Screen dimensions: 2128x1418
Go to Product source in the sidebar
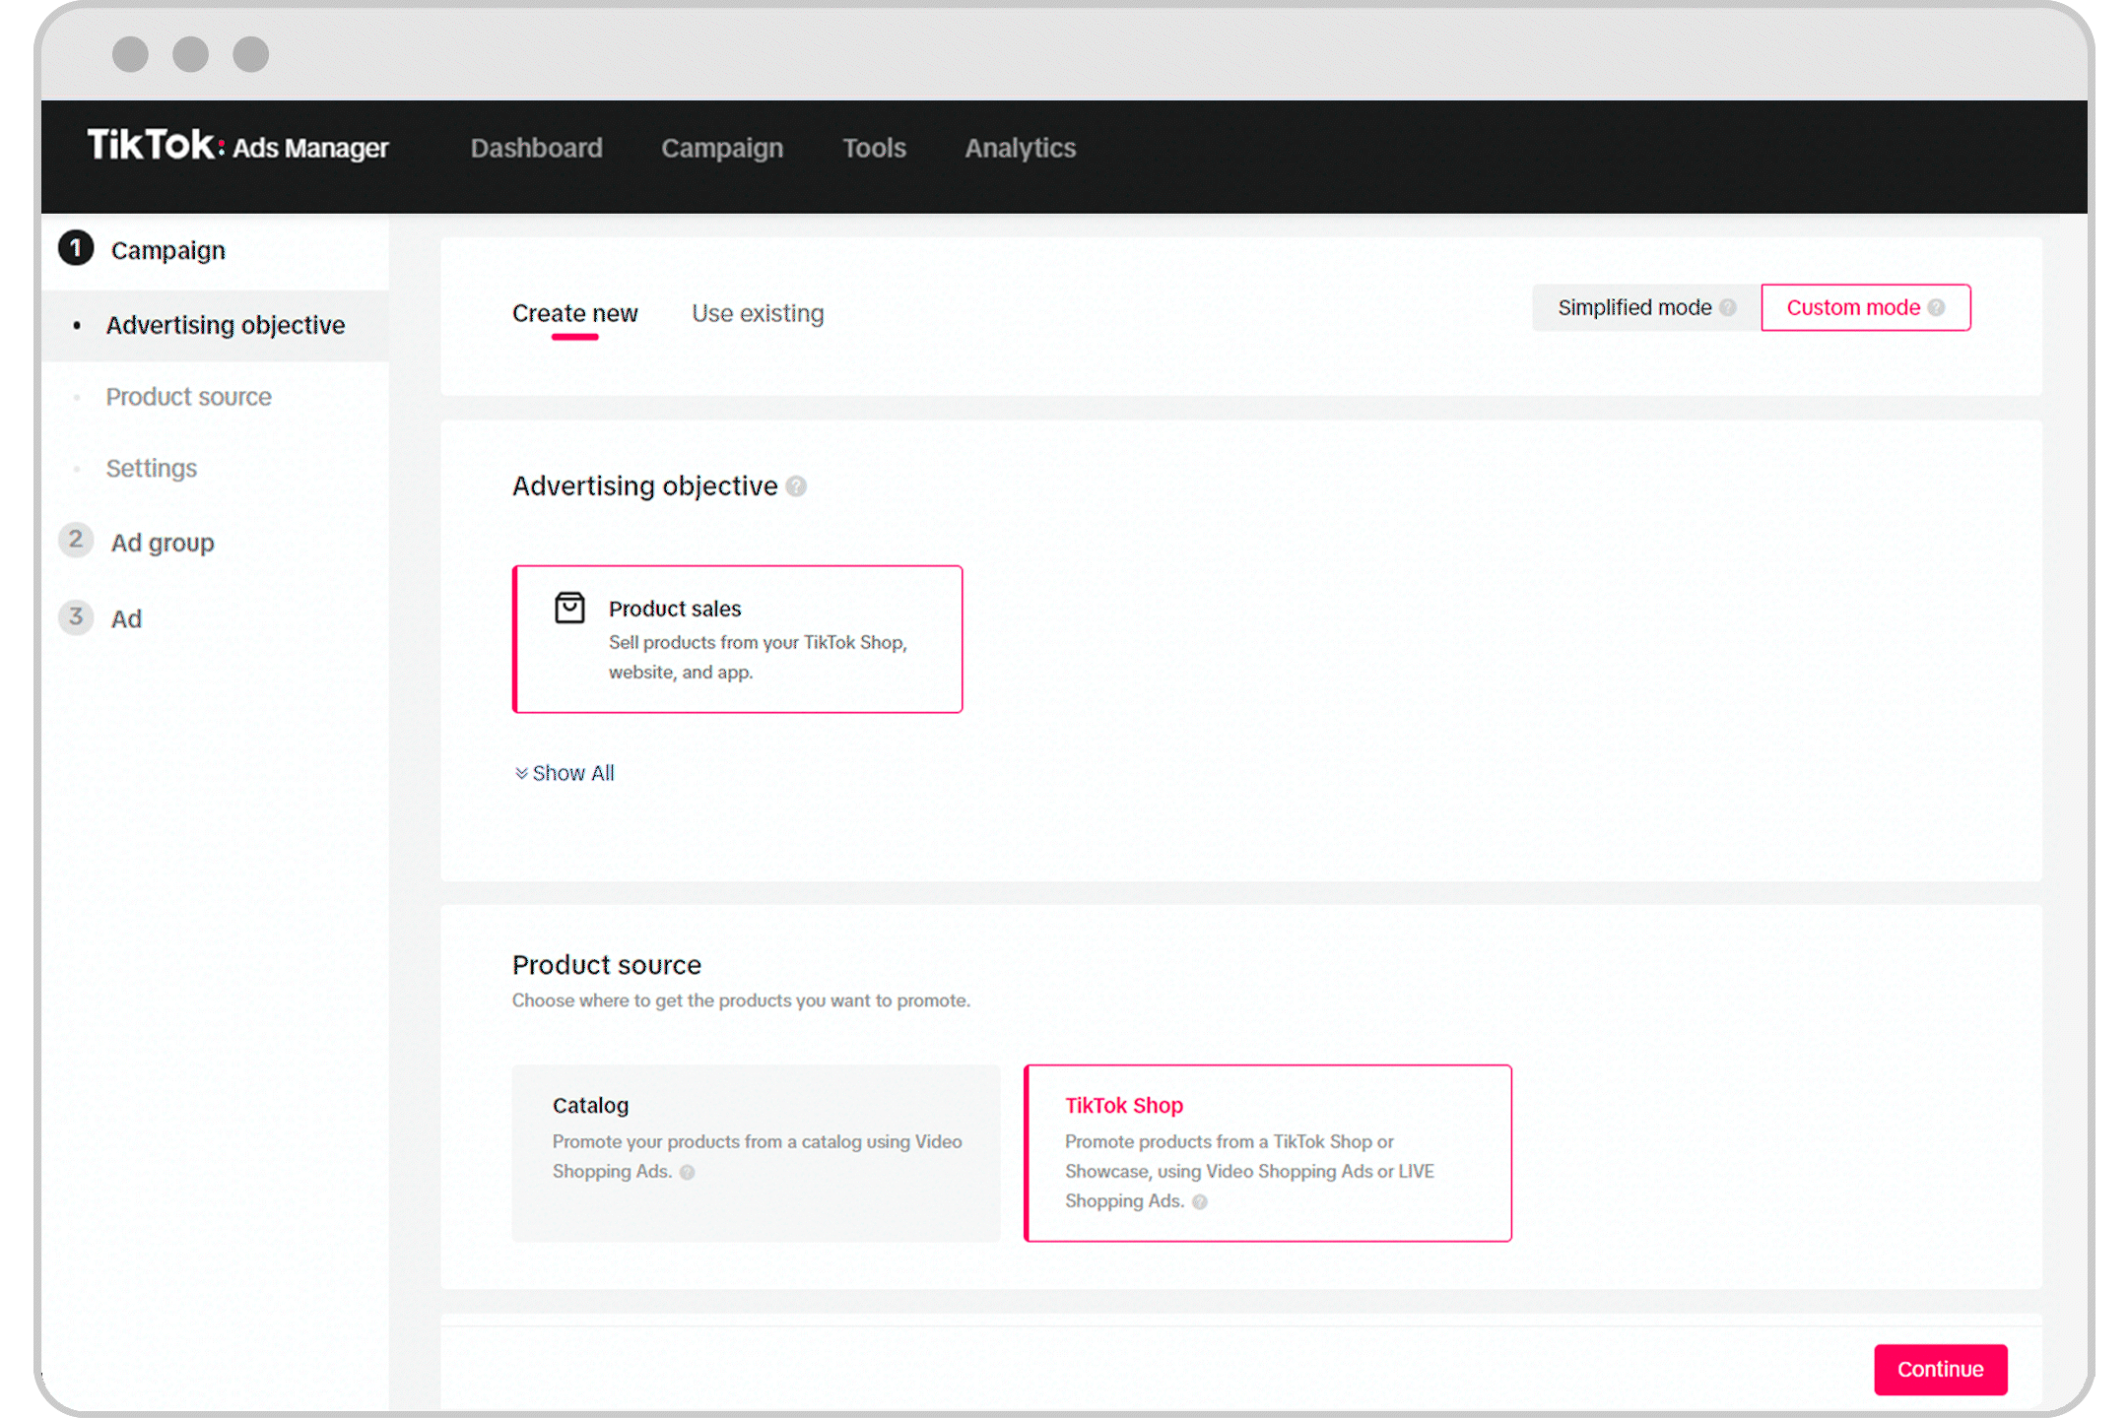(189, 397)
